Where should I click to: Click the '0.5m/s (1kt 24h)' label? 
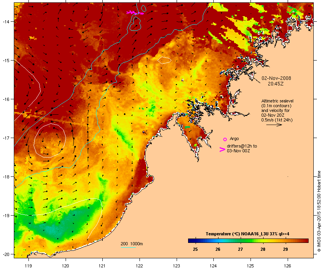[x=277, y=120]
